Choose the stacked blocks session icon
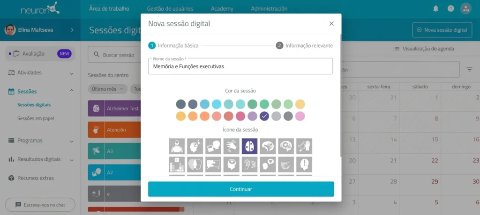The width and height of the screenshot is (480, 215). pos(177,165)
